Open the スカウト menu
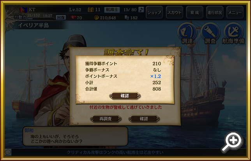The image size is (251, 161). point(175,13)
